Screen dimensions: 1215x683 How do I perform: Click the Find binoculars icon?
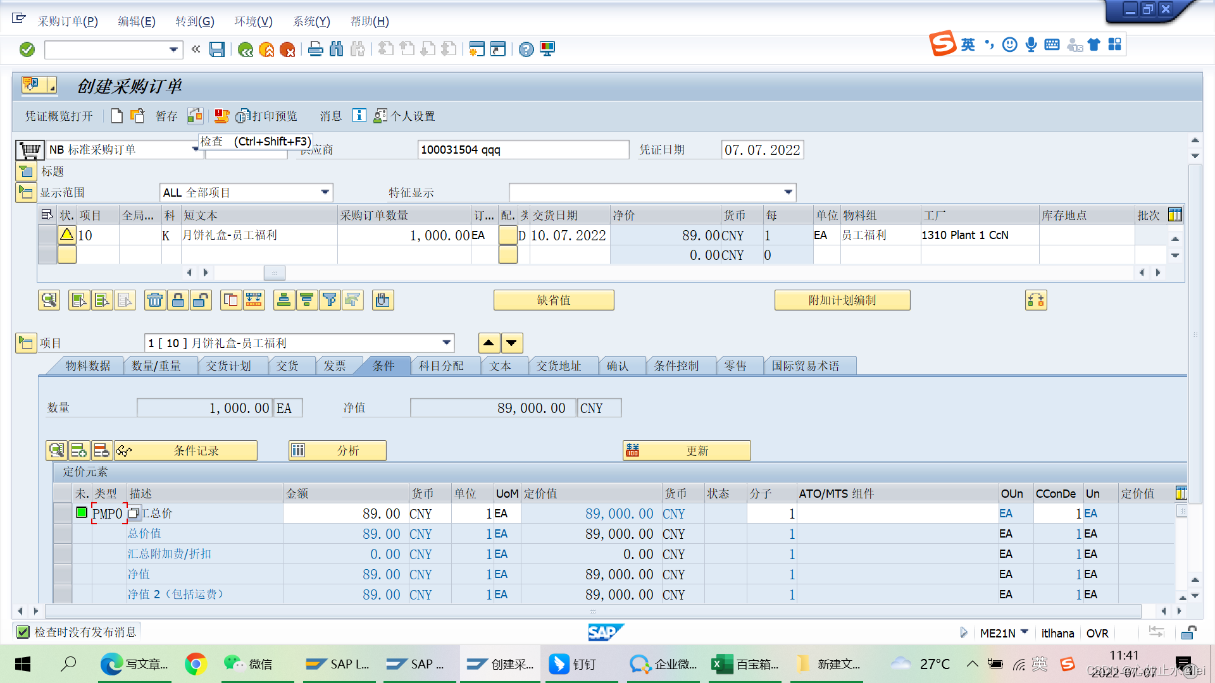coord(336,49)
